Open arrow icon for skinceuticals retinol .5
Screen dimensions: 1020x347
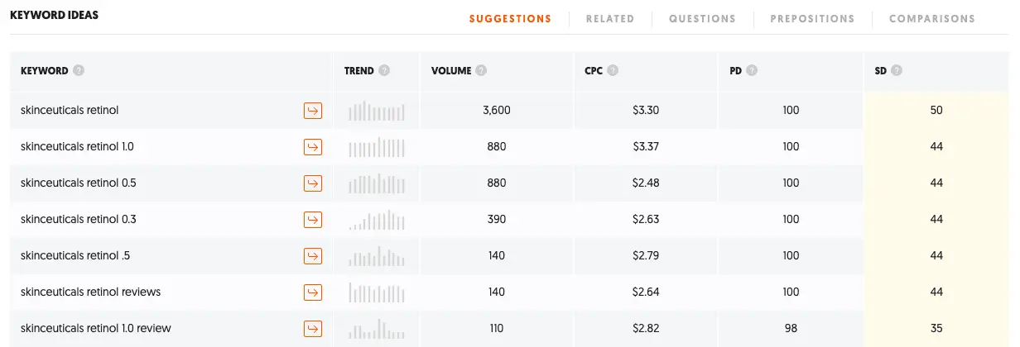313,256
